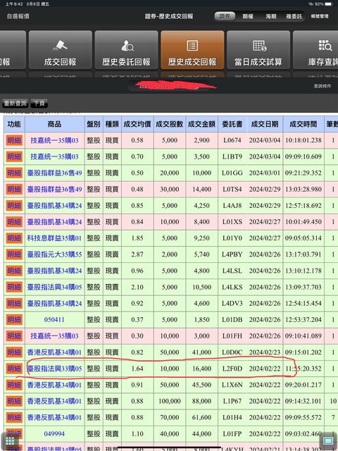The width and height of the screenshot is (338, 451).
Task: Open 明細 for order L01XS
Action: pyautogui.click(x=14, y=222)
